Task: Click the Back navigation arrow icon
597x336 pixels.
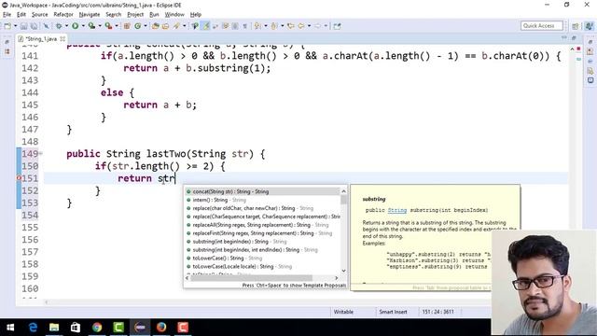Action: [x=301, y=26]
